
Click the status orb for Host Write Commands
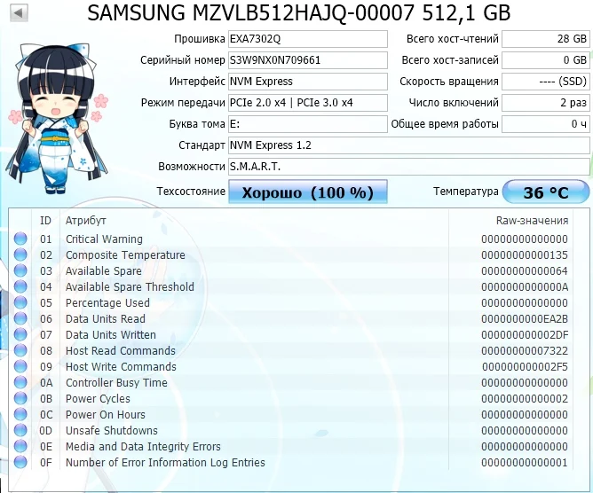point(20,366)
